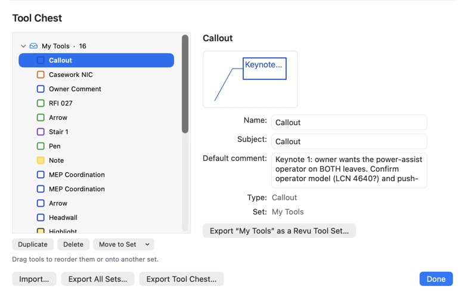Viewport: 465px width, 298px height.
Task: Click the blue Headwall icon
Action: 41,218
